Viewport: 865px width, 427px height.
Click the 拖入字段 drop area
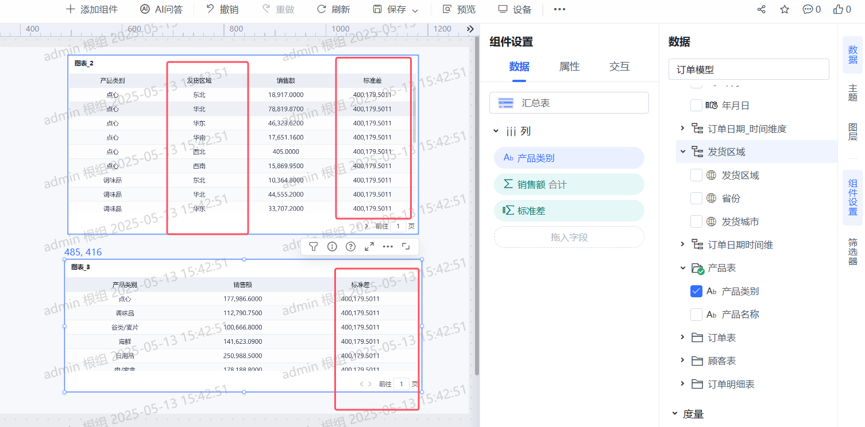pyautogui.click(x=569, y=237)
